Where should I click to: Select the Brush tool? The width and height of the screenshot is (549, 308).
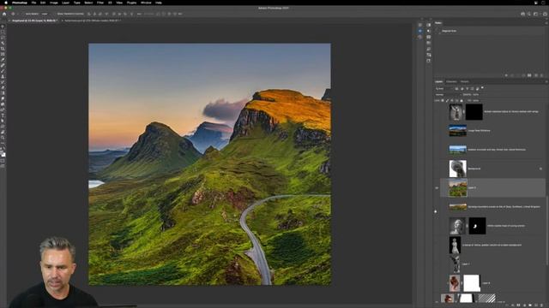pyautogui.click(x=3, y=71)
